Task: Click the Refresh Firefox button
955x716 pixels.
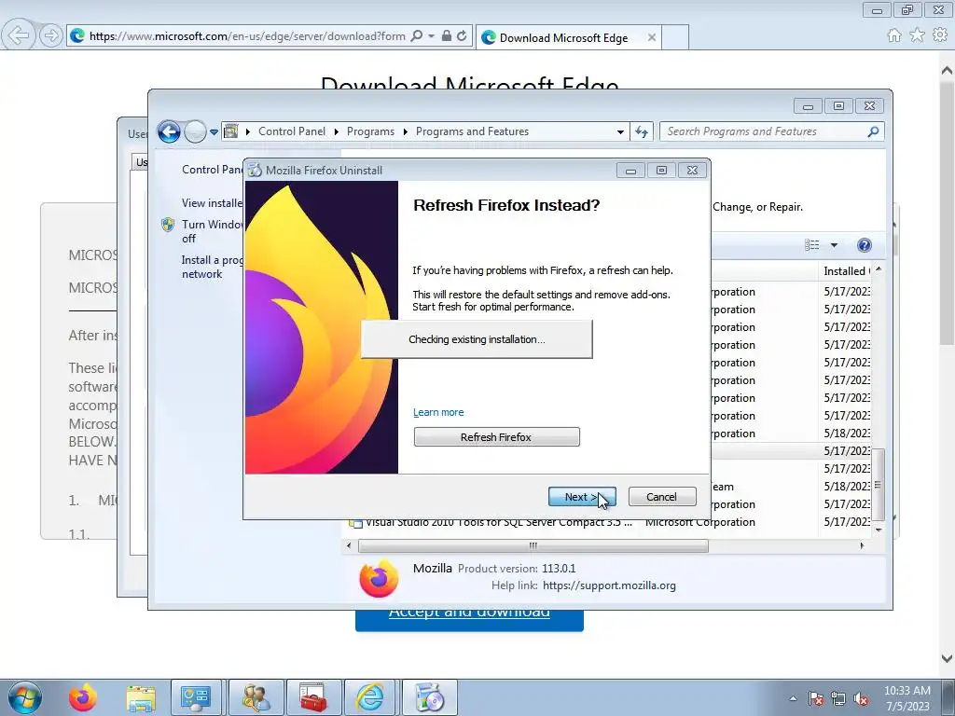Action: [496, 437]
